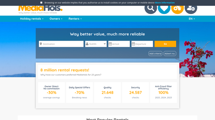Click the orange add listing house icon

178,8
